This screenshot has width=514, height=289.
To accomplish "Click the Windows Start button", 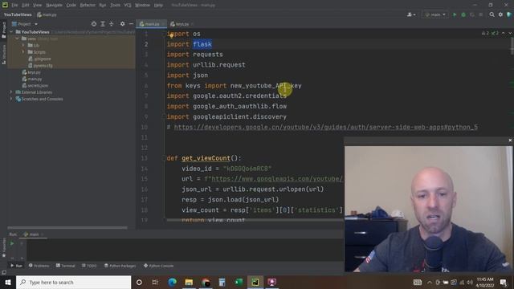I will [8, 282].
